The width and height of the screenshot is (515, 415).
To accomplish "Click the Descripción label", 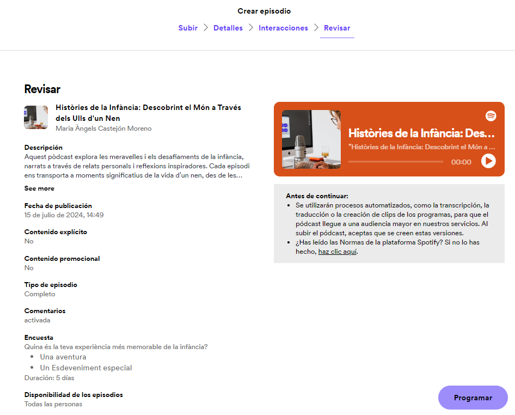I will [x=44, y=148].
